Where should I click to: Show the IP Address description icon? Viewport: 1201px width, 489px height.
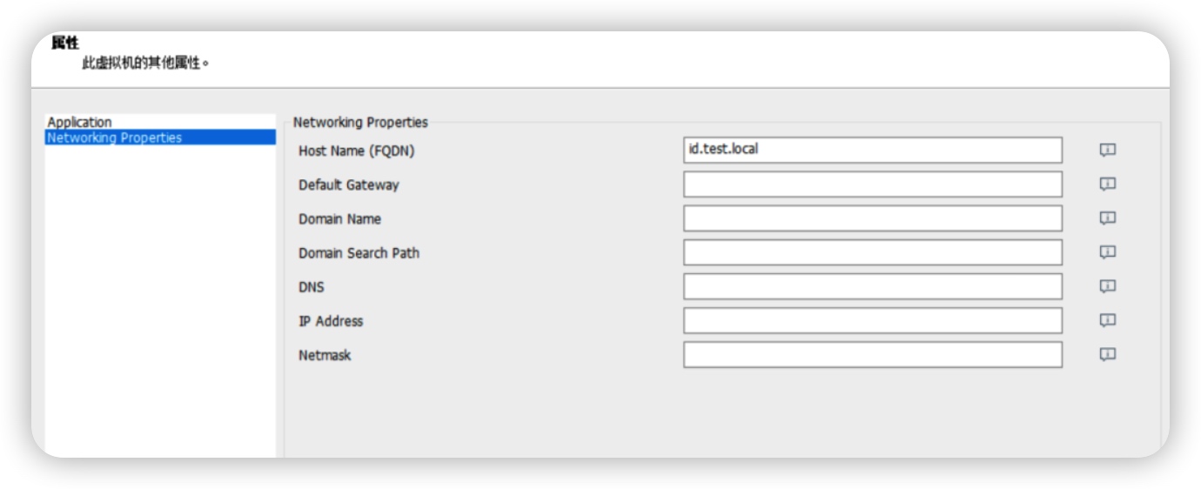coord(1107,320)
